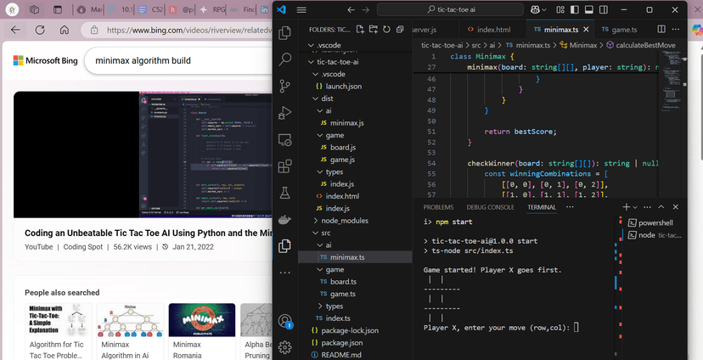The image size is (703, 360).
Task: Click the Bing search input box
Action: pyautogui.click(x=170, y=61)
